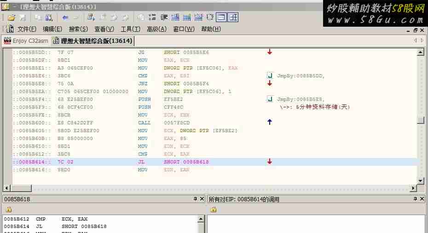
Task: Click the blue back arrow toolbar icon
Action: click(x=65, y=18)
